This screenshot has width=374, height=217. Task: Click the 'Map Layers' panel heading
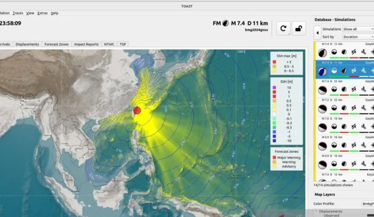(x=325, y=194)
